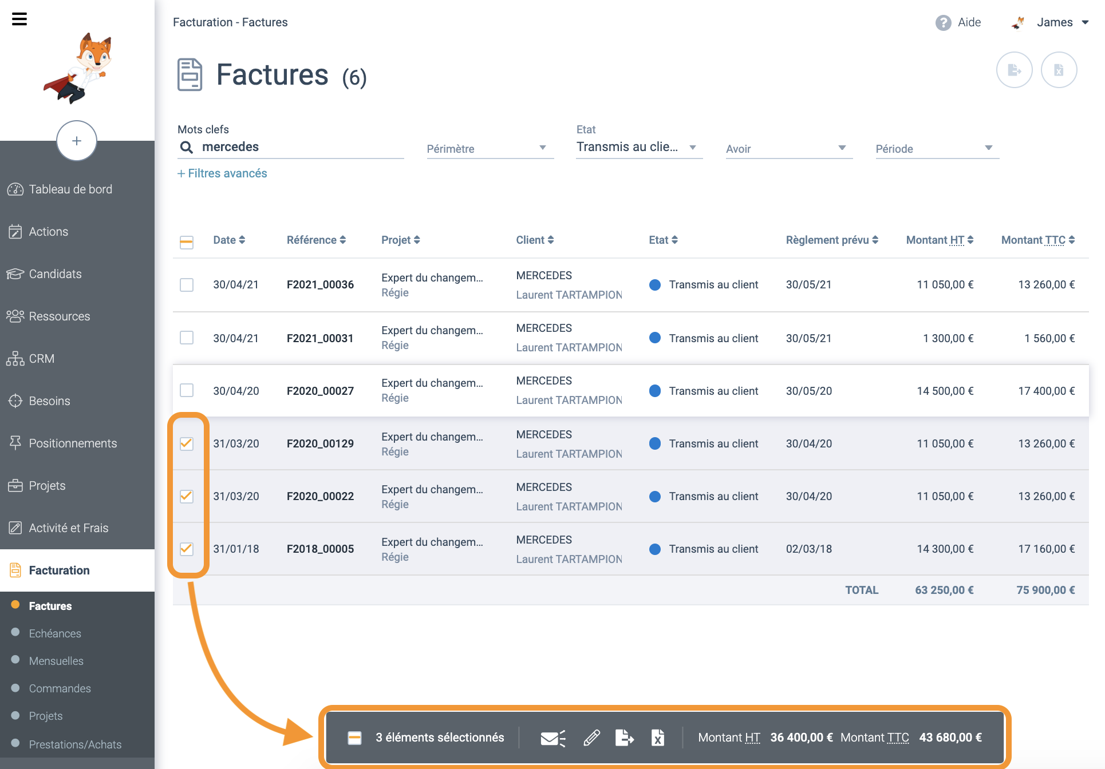Go to Mensuelles submenu

(x=56, y=661)
